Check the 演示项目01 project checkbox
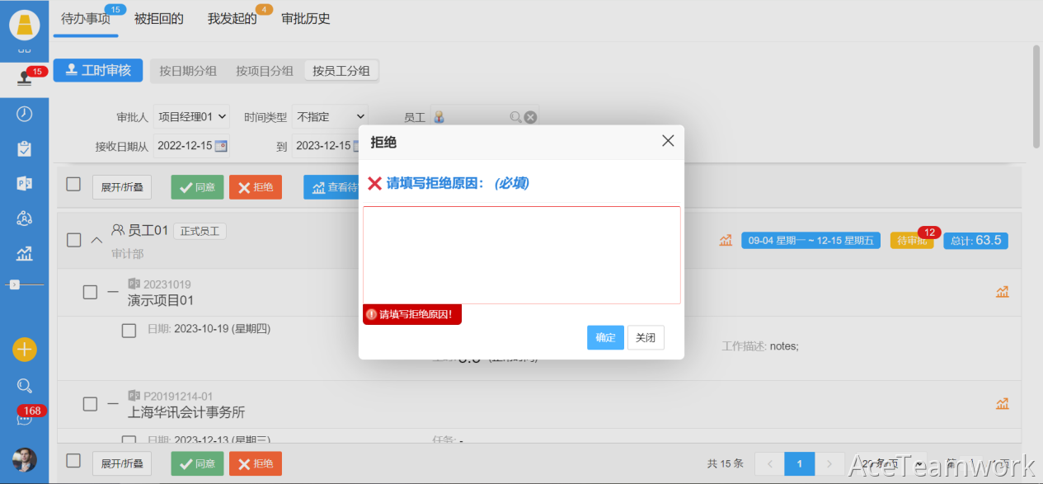The image size is (1043, 484). tap(91, 292)
